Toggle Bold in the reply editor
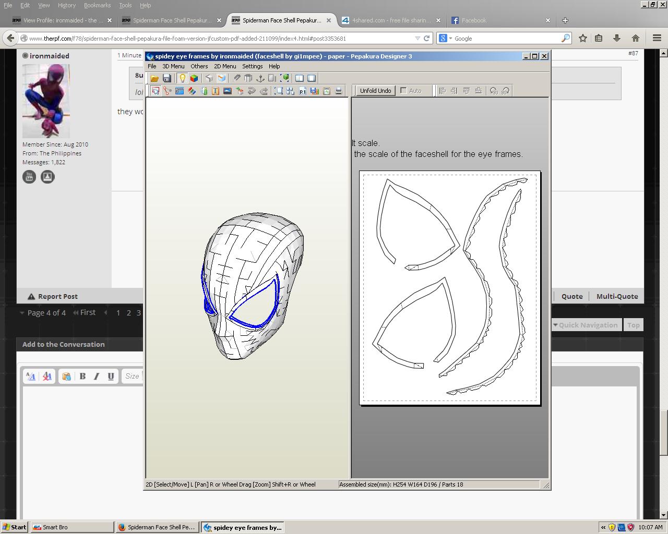The width and height of the screenshot is (668, 534). pyautogui.click(x=82, y=376)
